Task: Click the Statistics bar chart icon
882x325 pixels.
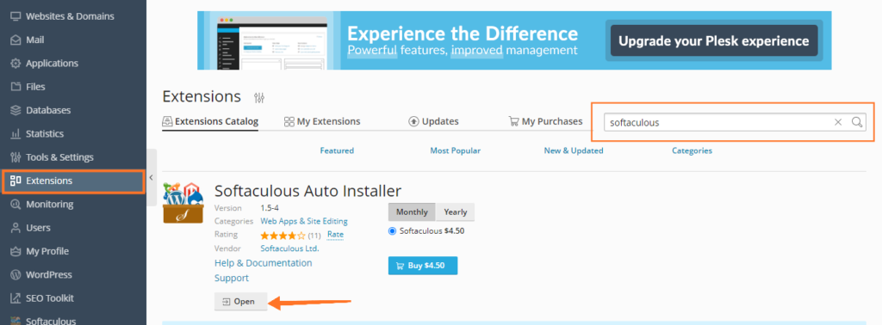Action: (16, 134)
